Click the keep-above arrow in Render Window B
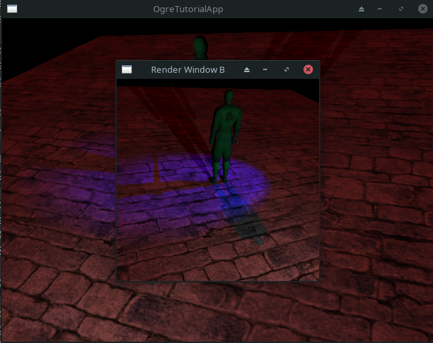 click(x=247, y=69)
